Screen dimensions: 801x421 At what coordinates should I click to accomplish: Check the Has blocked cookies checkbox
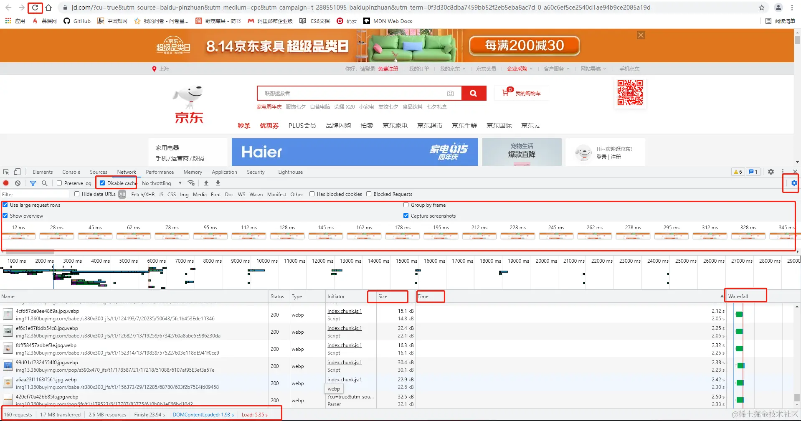(312, 194)
